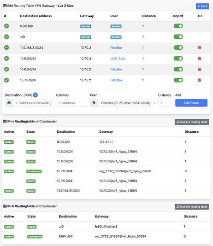This screenshot has height=246, width=213.
Task: Open the Peer dropdown showing FritzBox
Action: click(127, 103)
